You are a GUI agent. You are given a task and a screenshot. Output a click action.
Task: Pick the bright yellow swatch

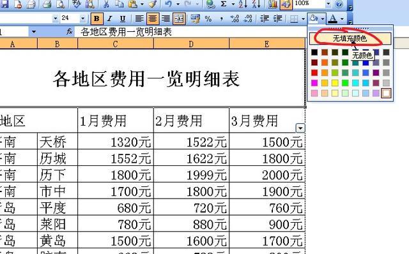335,83
